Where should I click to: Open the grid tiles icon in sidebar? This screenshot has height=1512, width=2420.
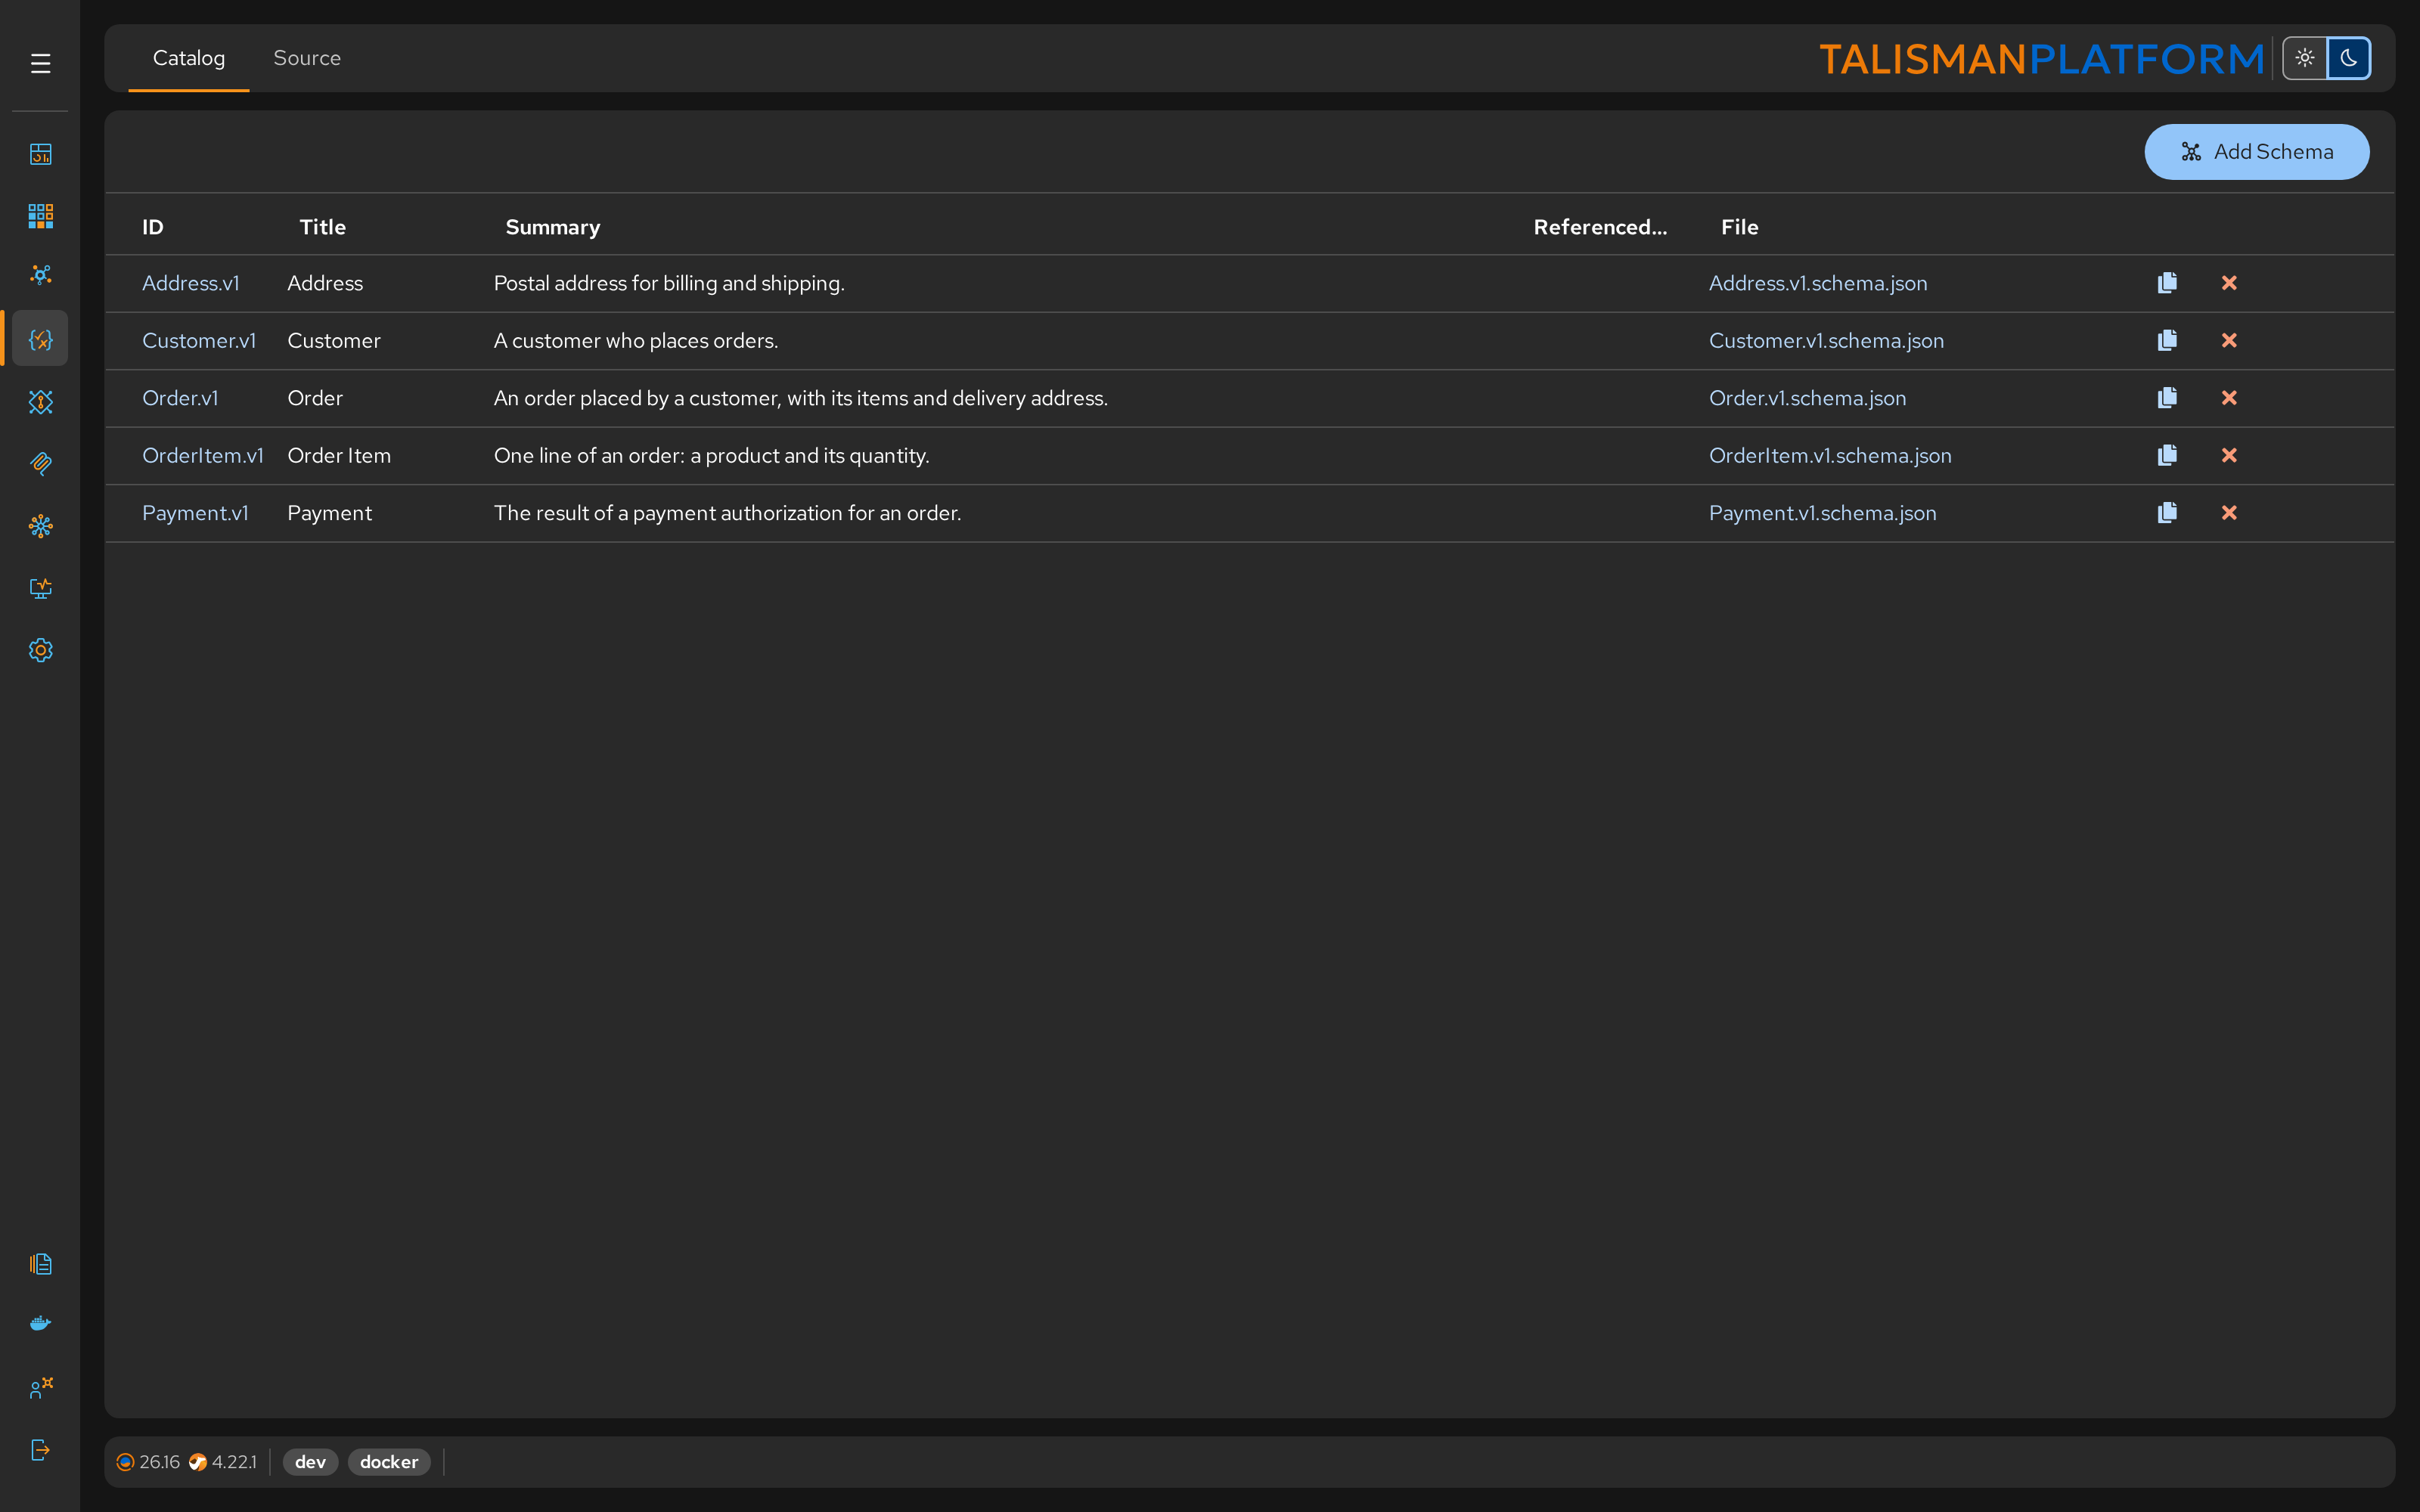coord(40,216)
